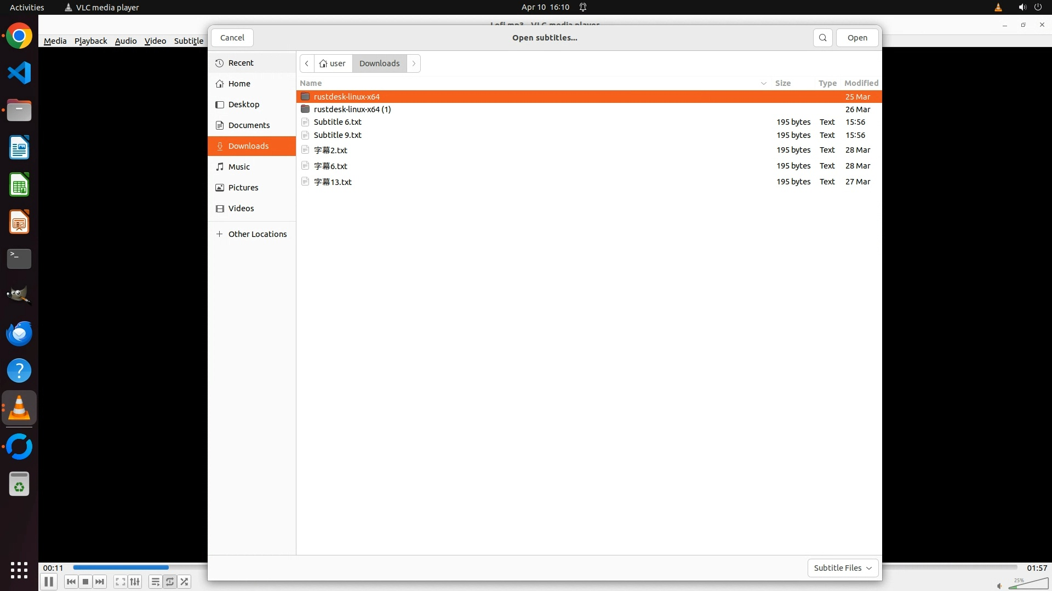Toggle the loop repeat mode

(170, 582)
